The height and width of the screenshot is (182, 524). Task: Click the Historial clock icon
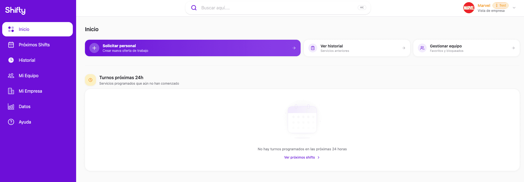click(x=11, y=60)
